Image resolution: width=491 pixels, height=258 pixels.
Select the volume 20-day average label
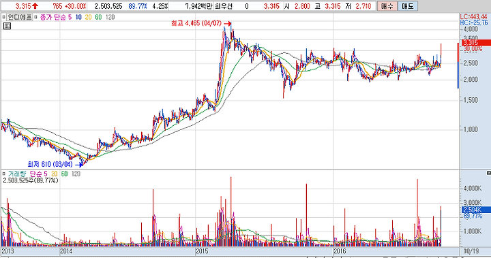(x=54, y=174)
